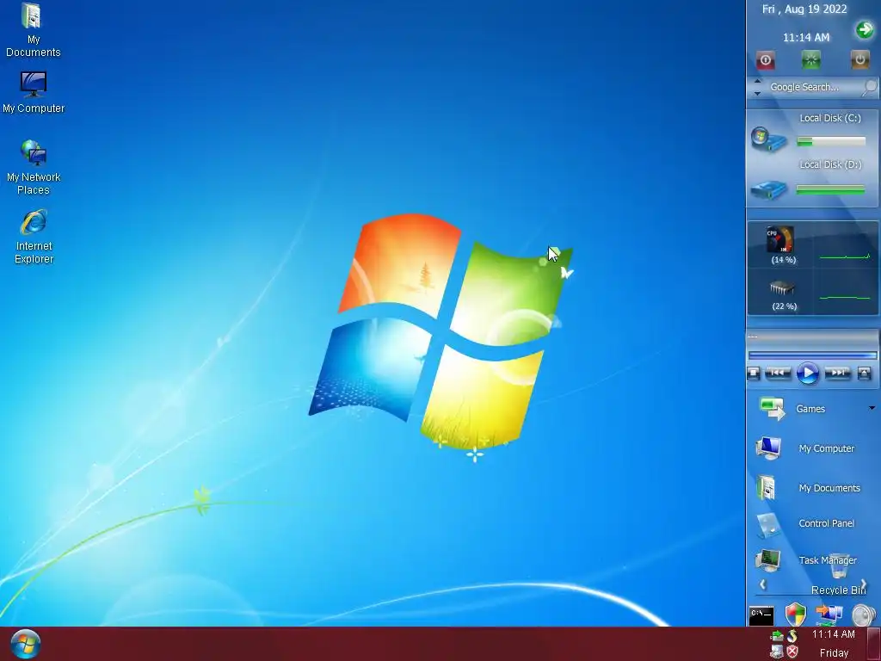Click the green arrow tray icon
The width and height of the screenshot is (881, 661).
point(777,636)
